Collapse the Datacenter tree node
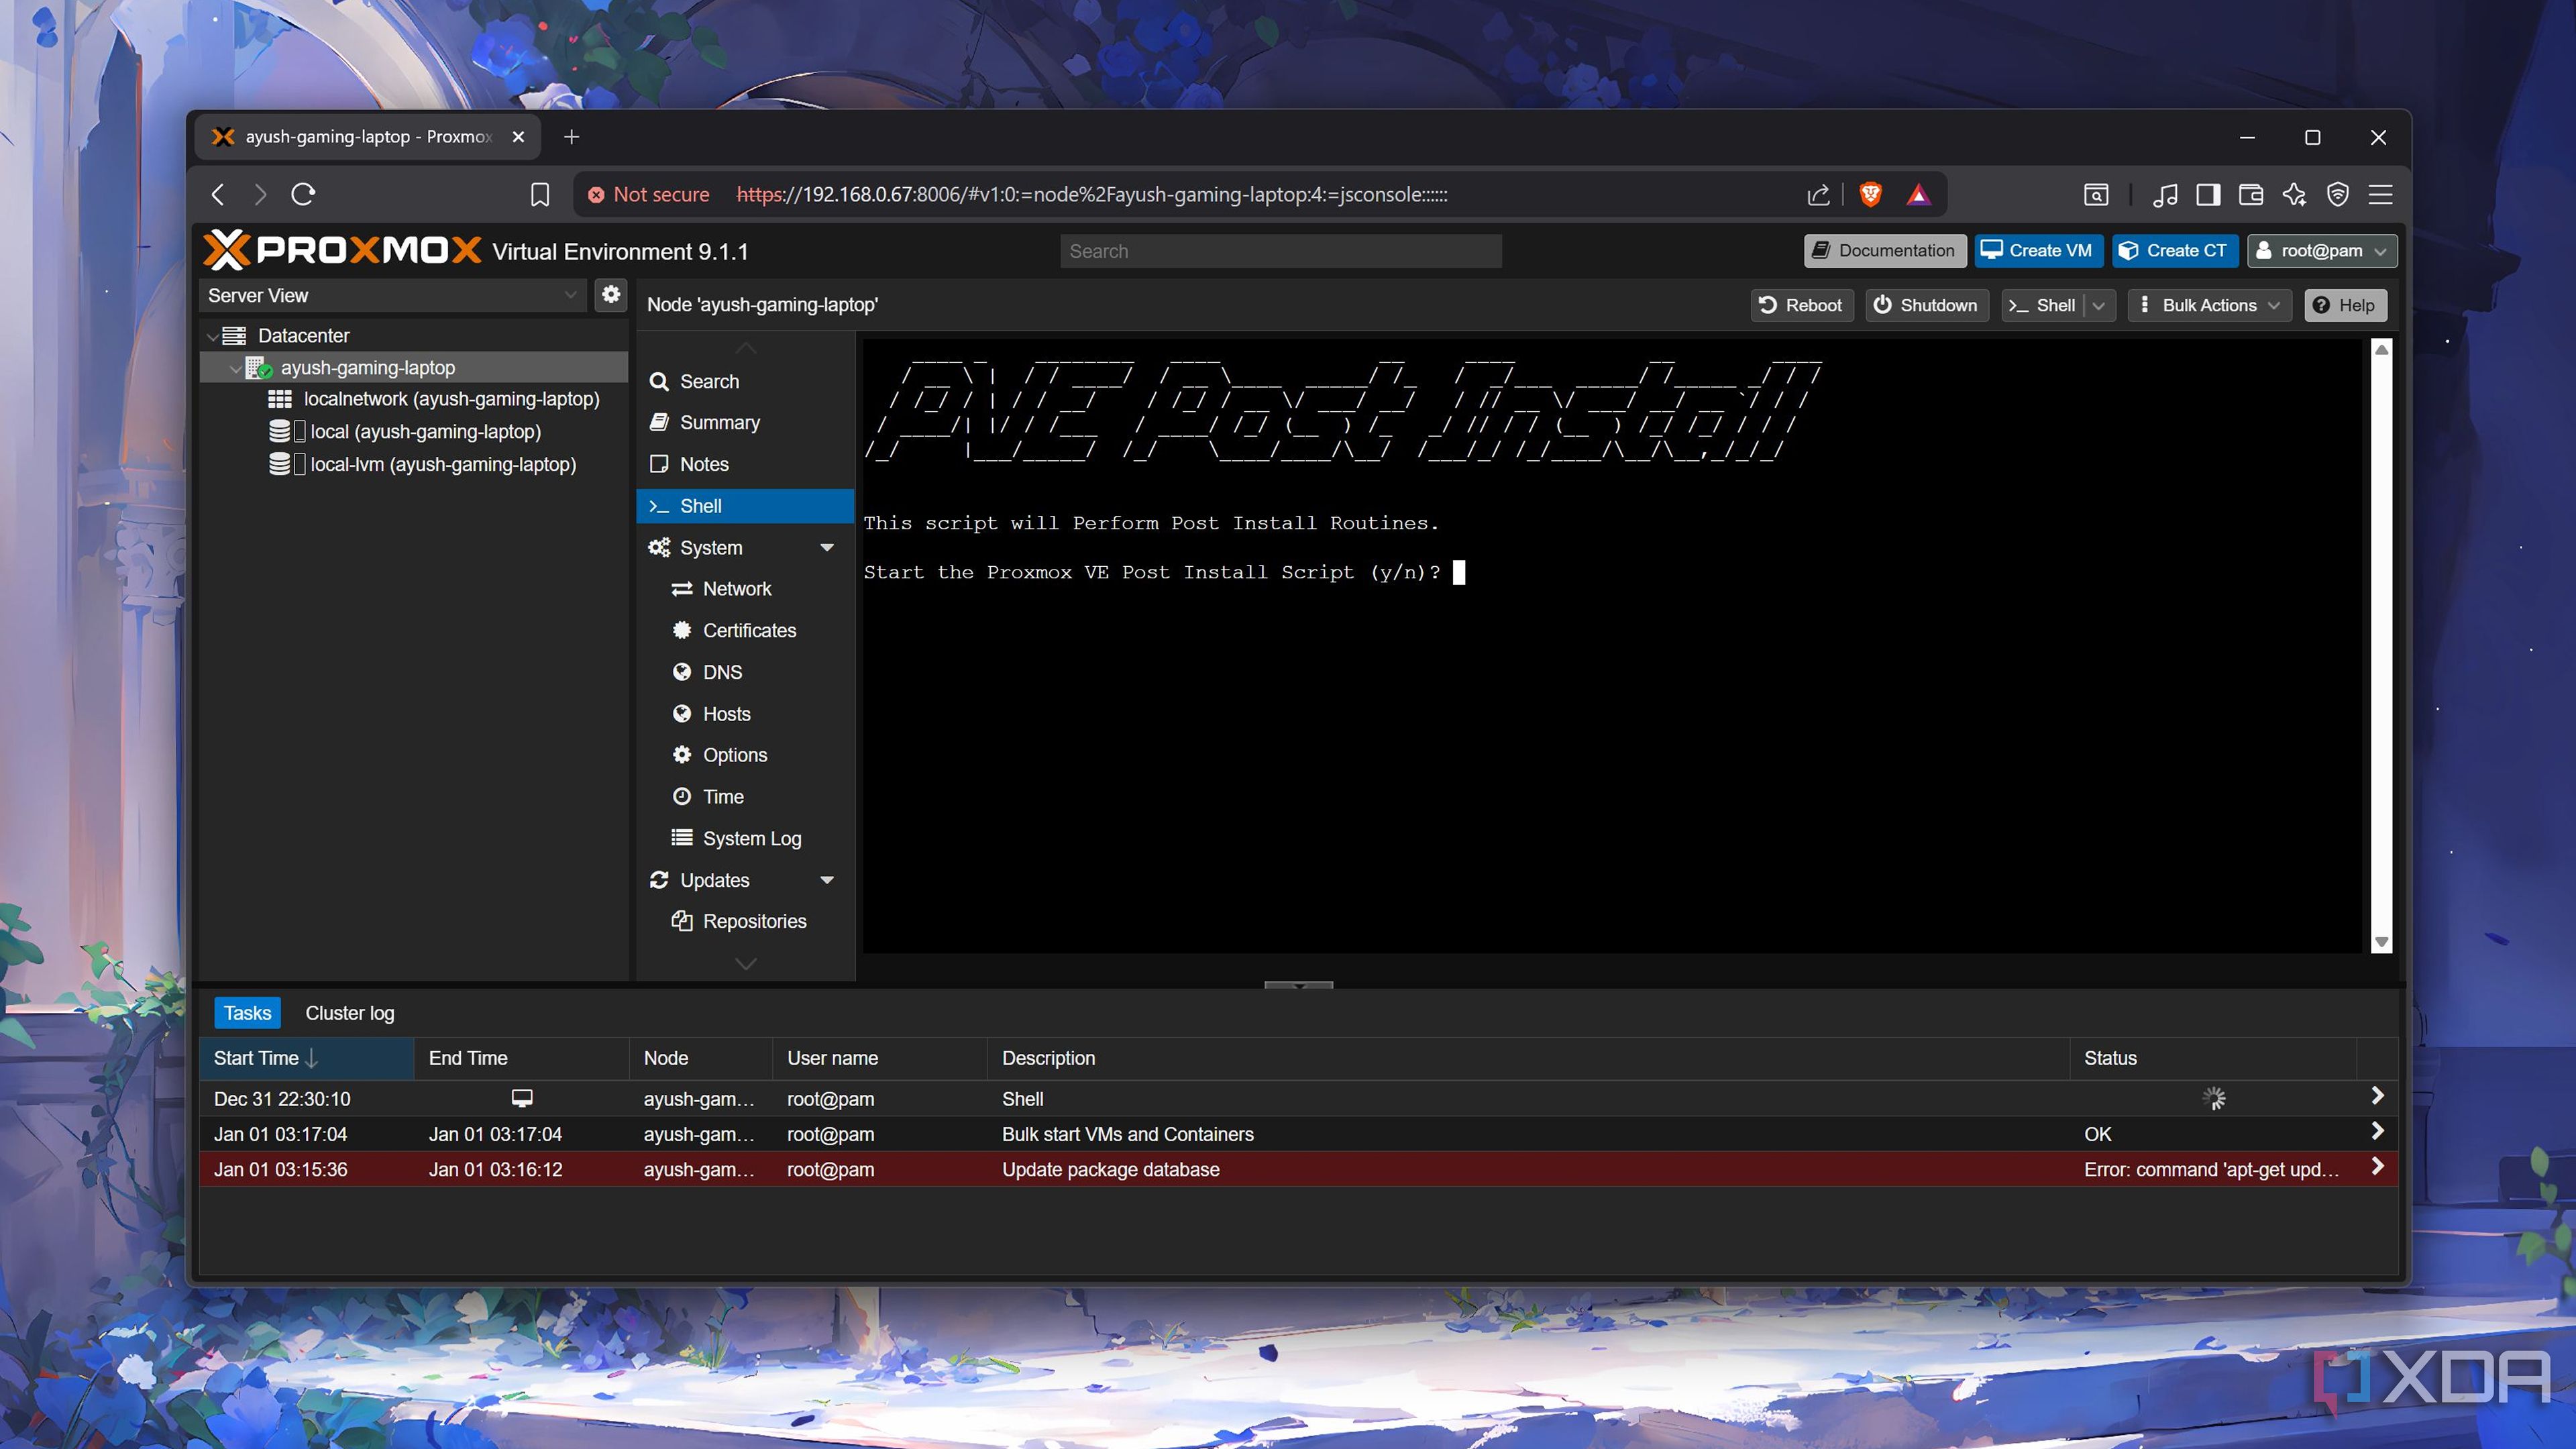Viewport: 2576px width, 1449px height. click(x=212, y=336)
